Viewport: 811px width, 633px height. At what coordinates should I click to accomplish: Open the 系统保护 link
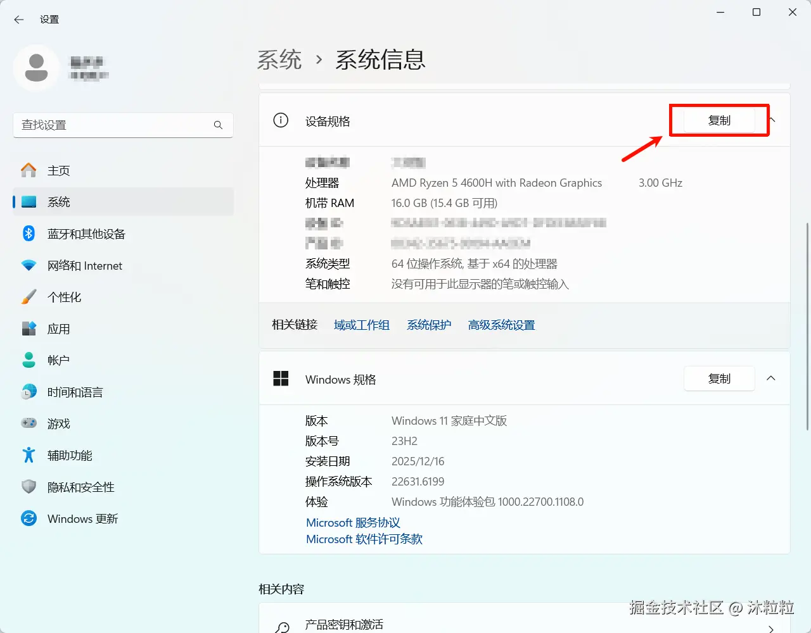pos(429,325)
